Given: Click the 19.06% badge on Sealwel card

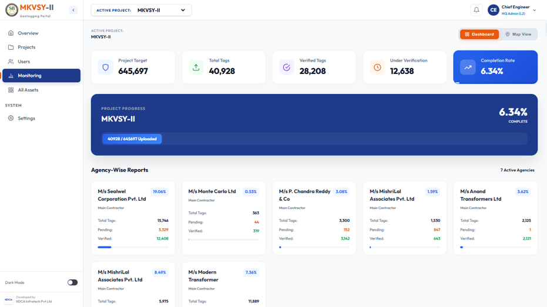Looking at the screenshot, I should pyautogui.click(x=159, y=192).
